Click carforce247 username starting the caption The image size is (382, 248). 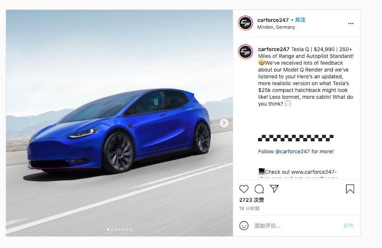click(274, 49)
